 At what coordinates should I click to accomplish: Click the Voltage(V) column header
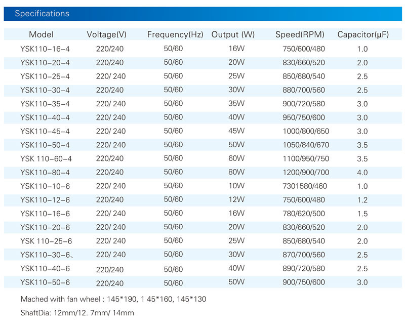point(106,35)
